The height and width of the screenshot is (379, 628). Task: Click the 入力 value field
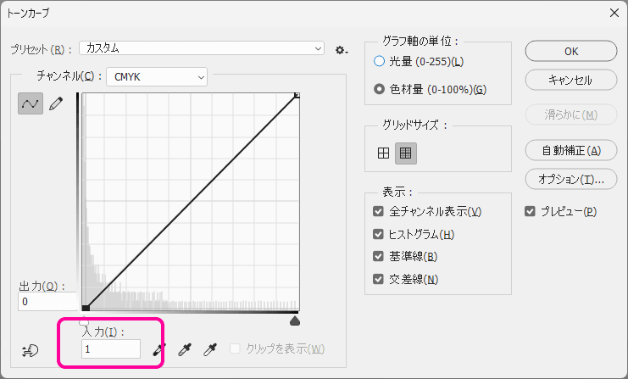[x=111, y=349]
